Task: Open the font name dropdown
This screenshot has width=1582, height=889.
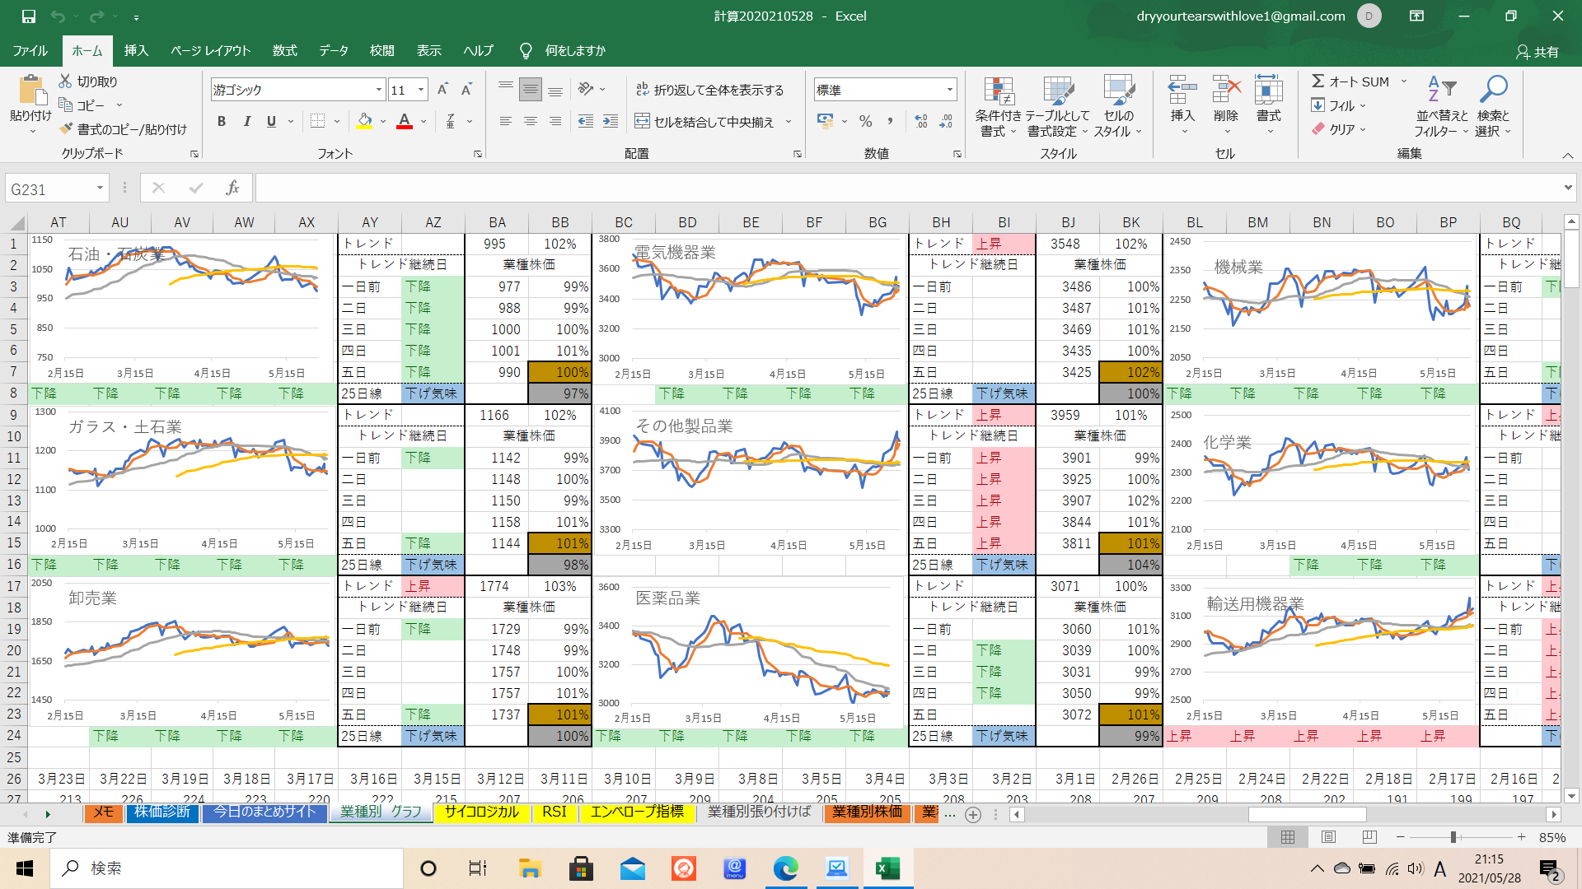Action: coord(379,90)
